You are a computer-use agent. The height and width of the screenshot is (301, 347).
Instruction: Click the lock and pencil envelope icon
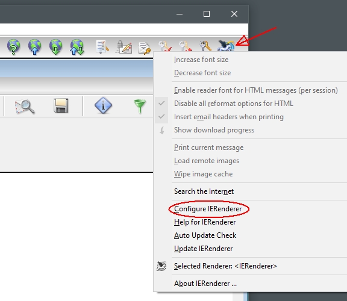(123, 47)
